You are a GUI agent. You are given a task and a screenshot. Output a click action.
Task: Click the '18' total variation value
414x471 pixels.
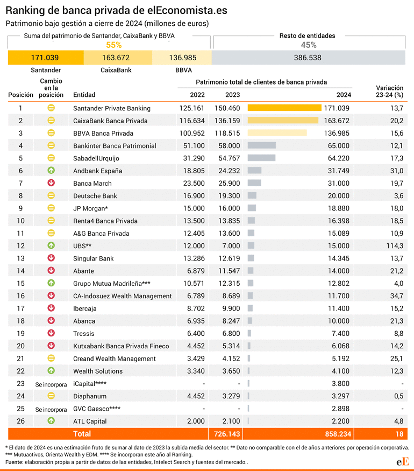tap(399, 434)
